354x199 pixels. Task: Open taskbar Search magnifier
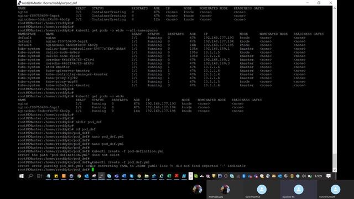(30, 176)
